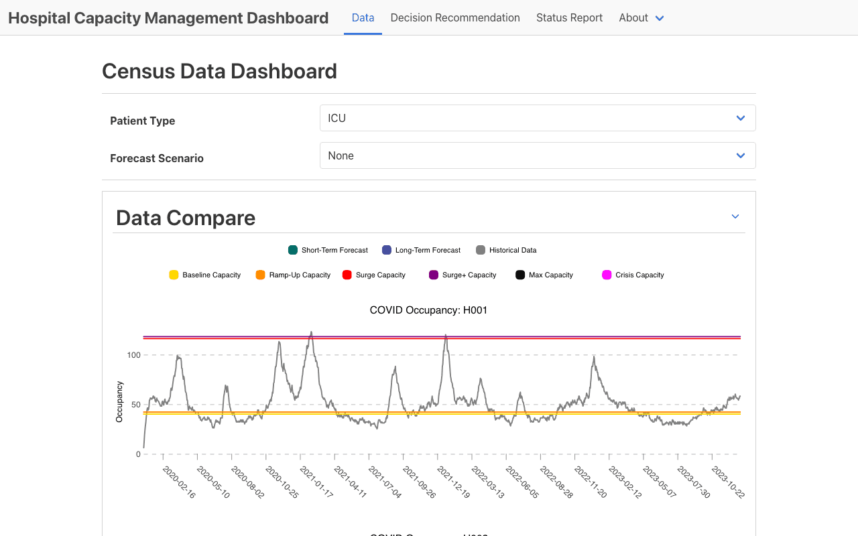
Task: Click the COVID Occupancy: H001 chart title
Action: [429, 310]
